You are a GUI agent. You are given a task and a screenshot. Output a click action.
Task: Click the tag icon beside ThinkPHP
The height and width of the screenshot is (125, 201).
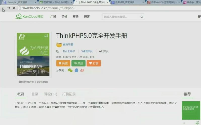pyautogui.click(x=58, y=51)
